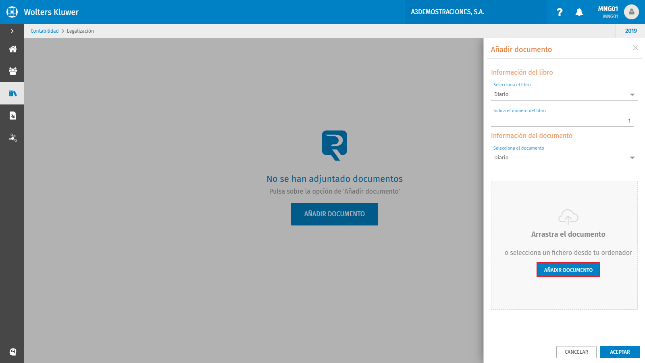Open the help question mark icon

click(560, 12)
